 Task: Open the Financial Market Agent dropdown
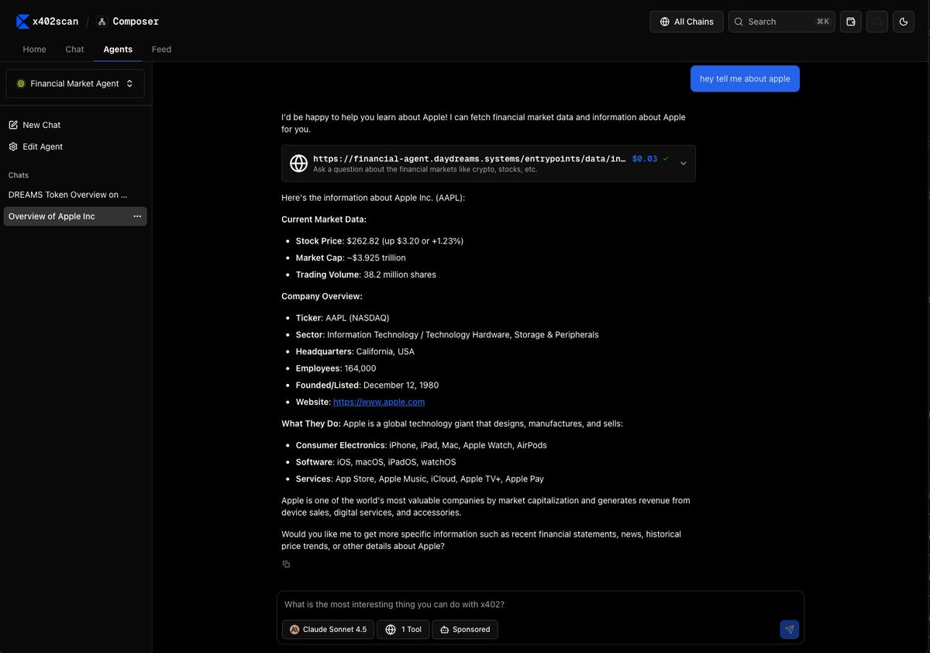coord(75,84)
